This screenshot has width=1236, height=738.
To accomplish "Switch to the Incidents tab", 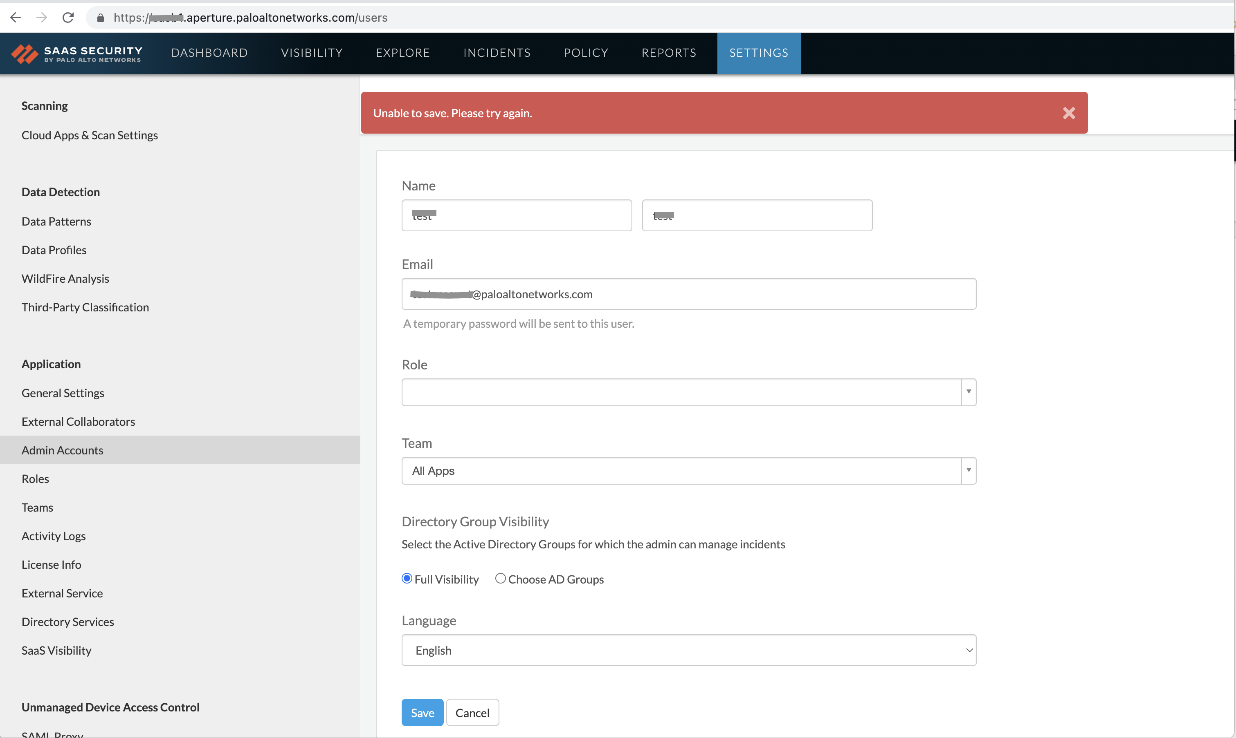I will [497, 53].
